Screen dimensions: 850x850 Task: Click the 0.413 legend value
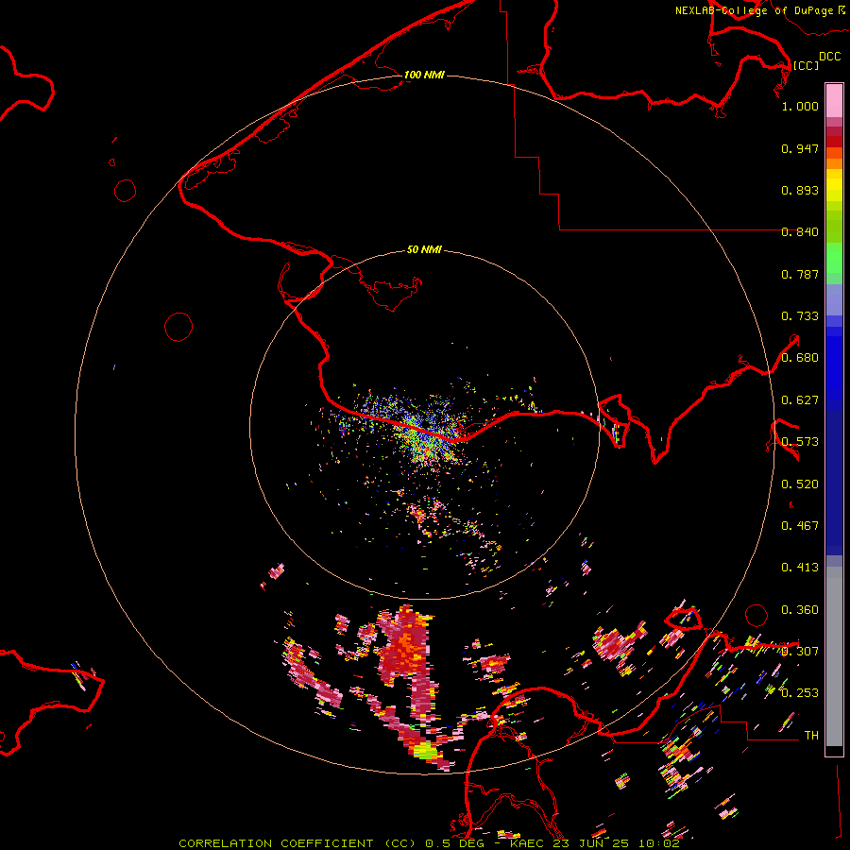click(800, 568)
